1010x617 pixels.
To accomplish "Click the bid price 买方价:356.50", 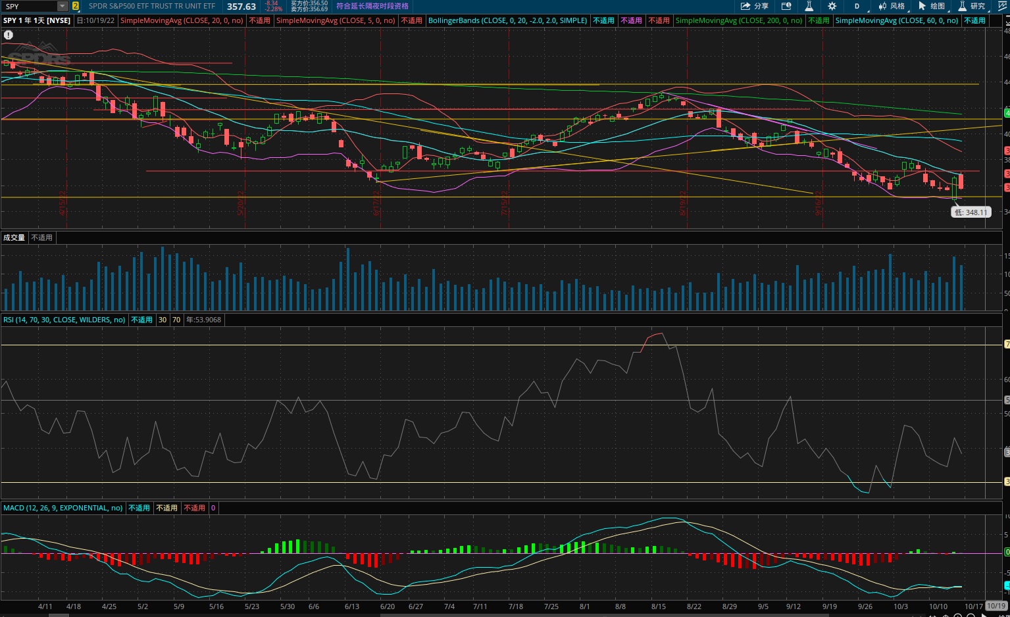I will [x=309, y=3].
